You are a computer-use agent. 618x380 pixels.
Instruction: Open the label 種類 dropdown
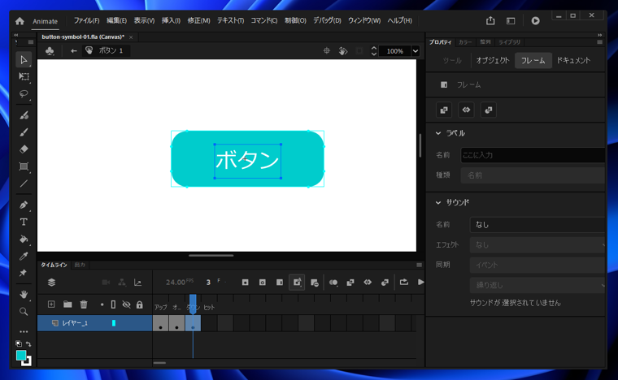(533, 175)
